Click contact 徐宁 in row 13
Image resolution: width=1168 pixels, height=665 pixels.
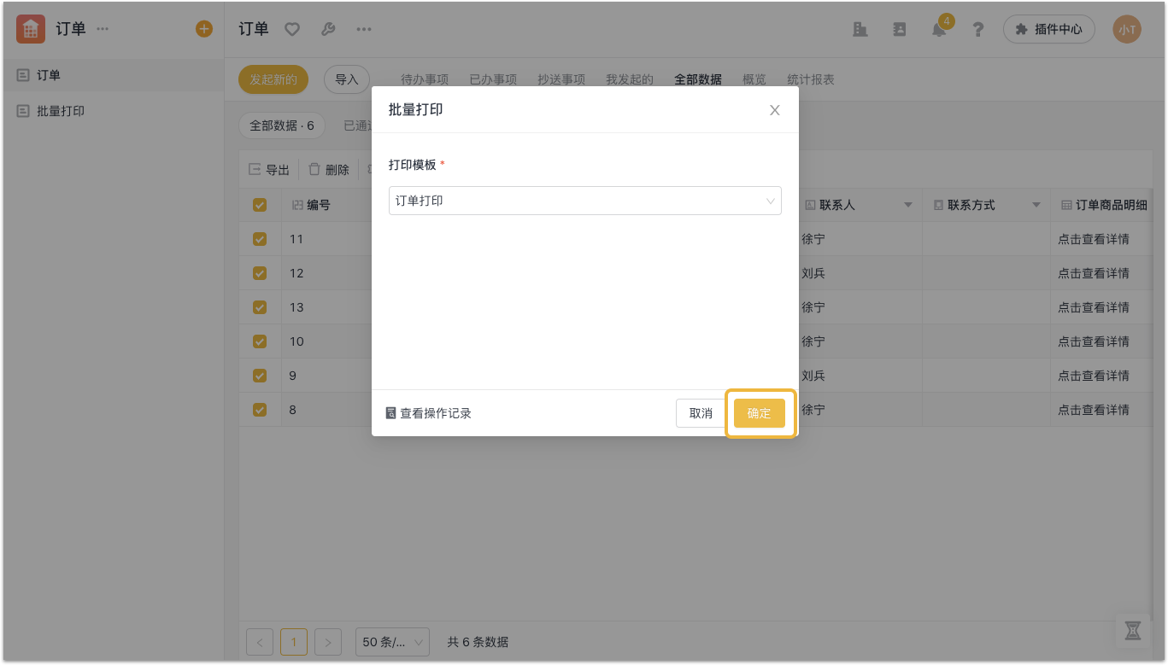coord(813,307)
